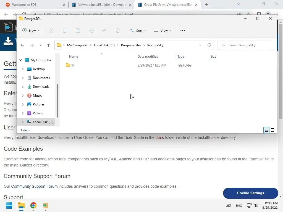
Task: Go up one folder level
Action: [48, 45]
